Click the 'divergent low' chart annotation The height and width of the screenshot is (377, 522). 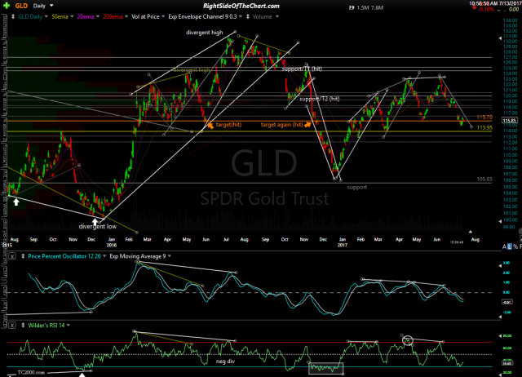click(x=98, y=227)
